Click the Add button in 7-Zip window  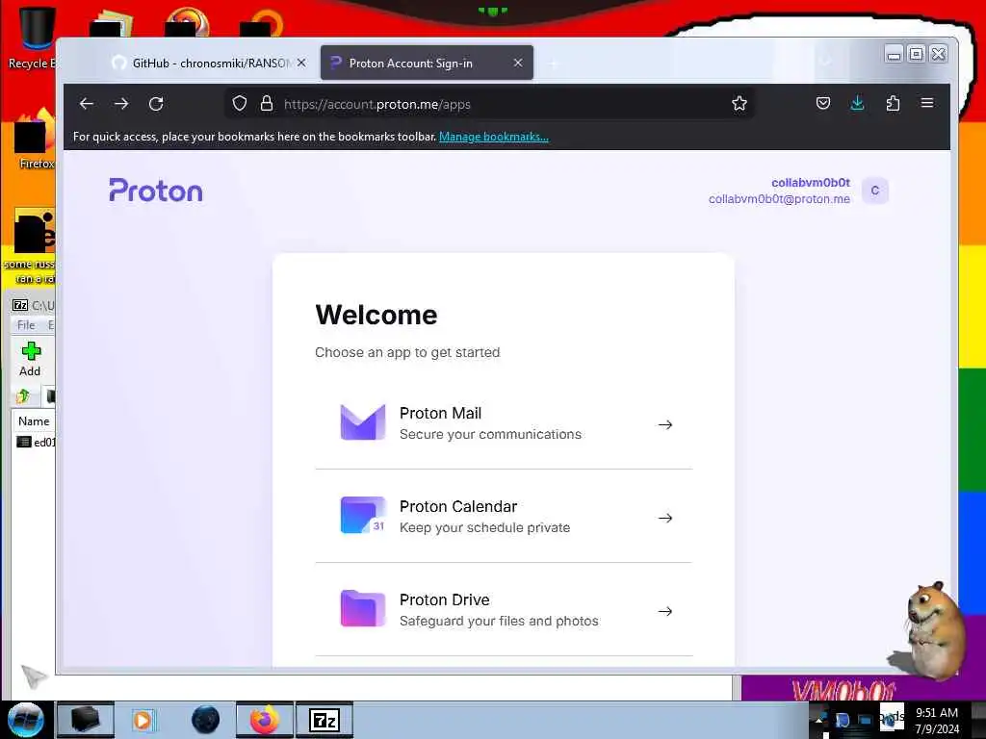pyautogui.click(x=30, y=359)
